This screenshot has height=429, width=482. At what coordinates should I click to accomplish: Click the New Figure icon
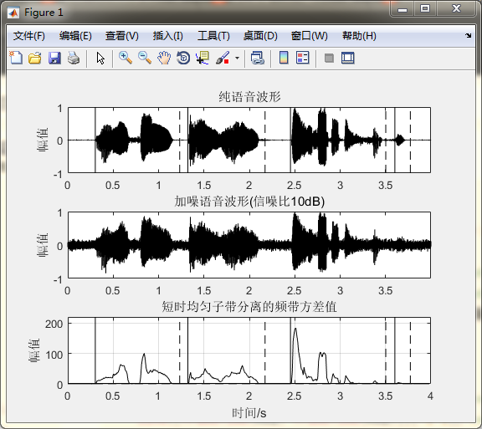tap(16, 58)
